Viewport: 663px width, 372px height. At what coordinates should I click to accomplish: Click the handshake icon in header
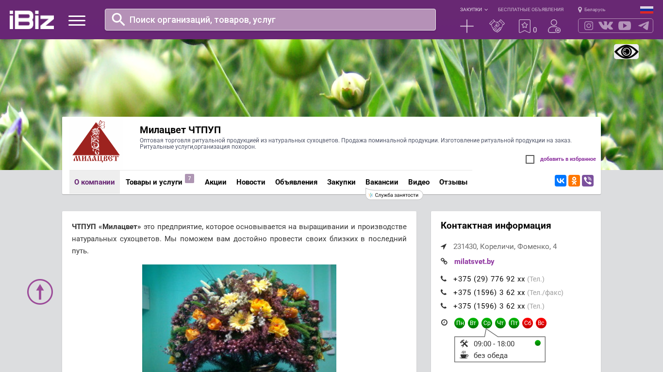[x=497, y=26]
